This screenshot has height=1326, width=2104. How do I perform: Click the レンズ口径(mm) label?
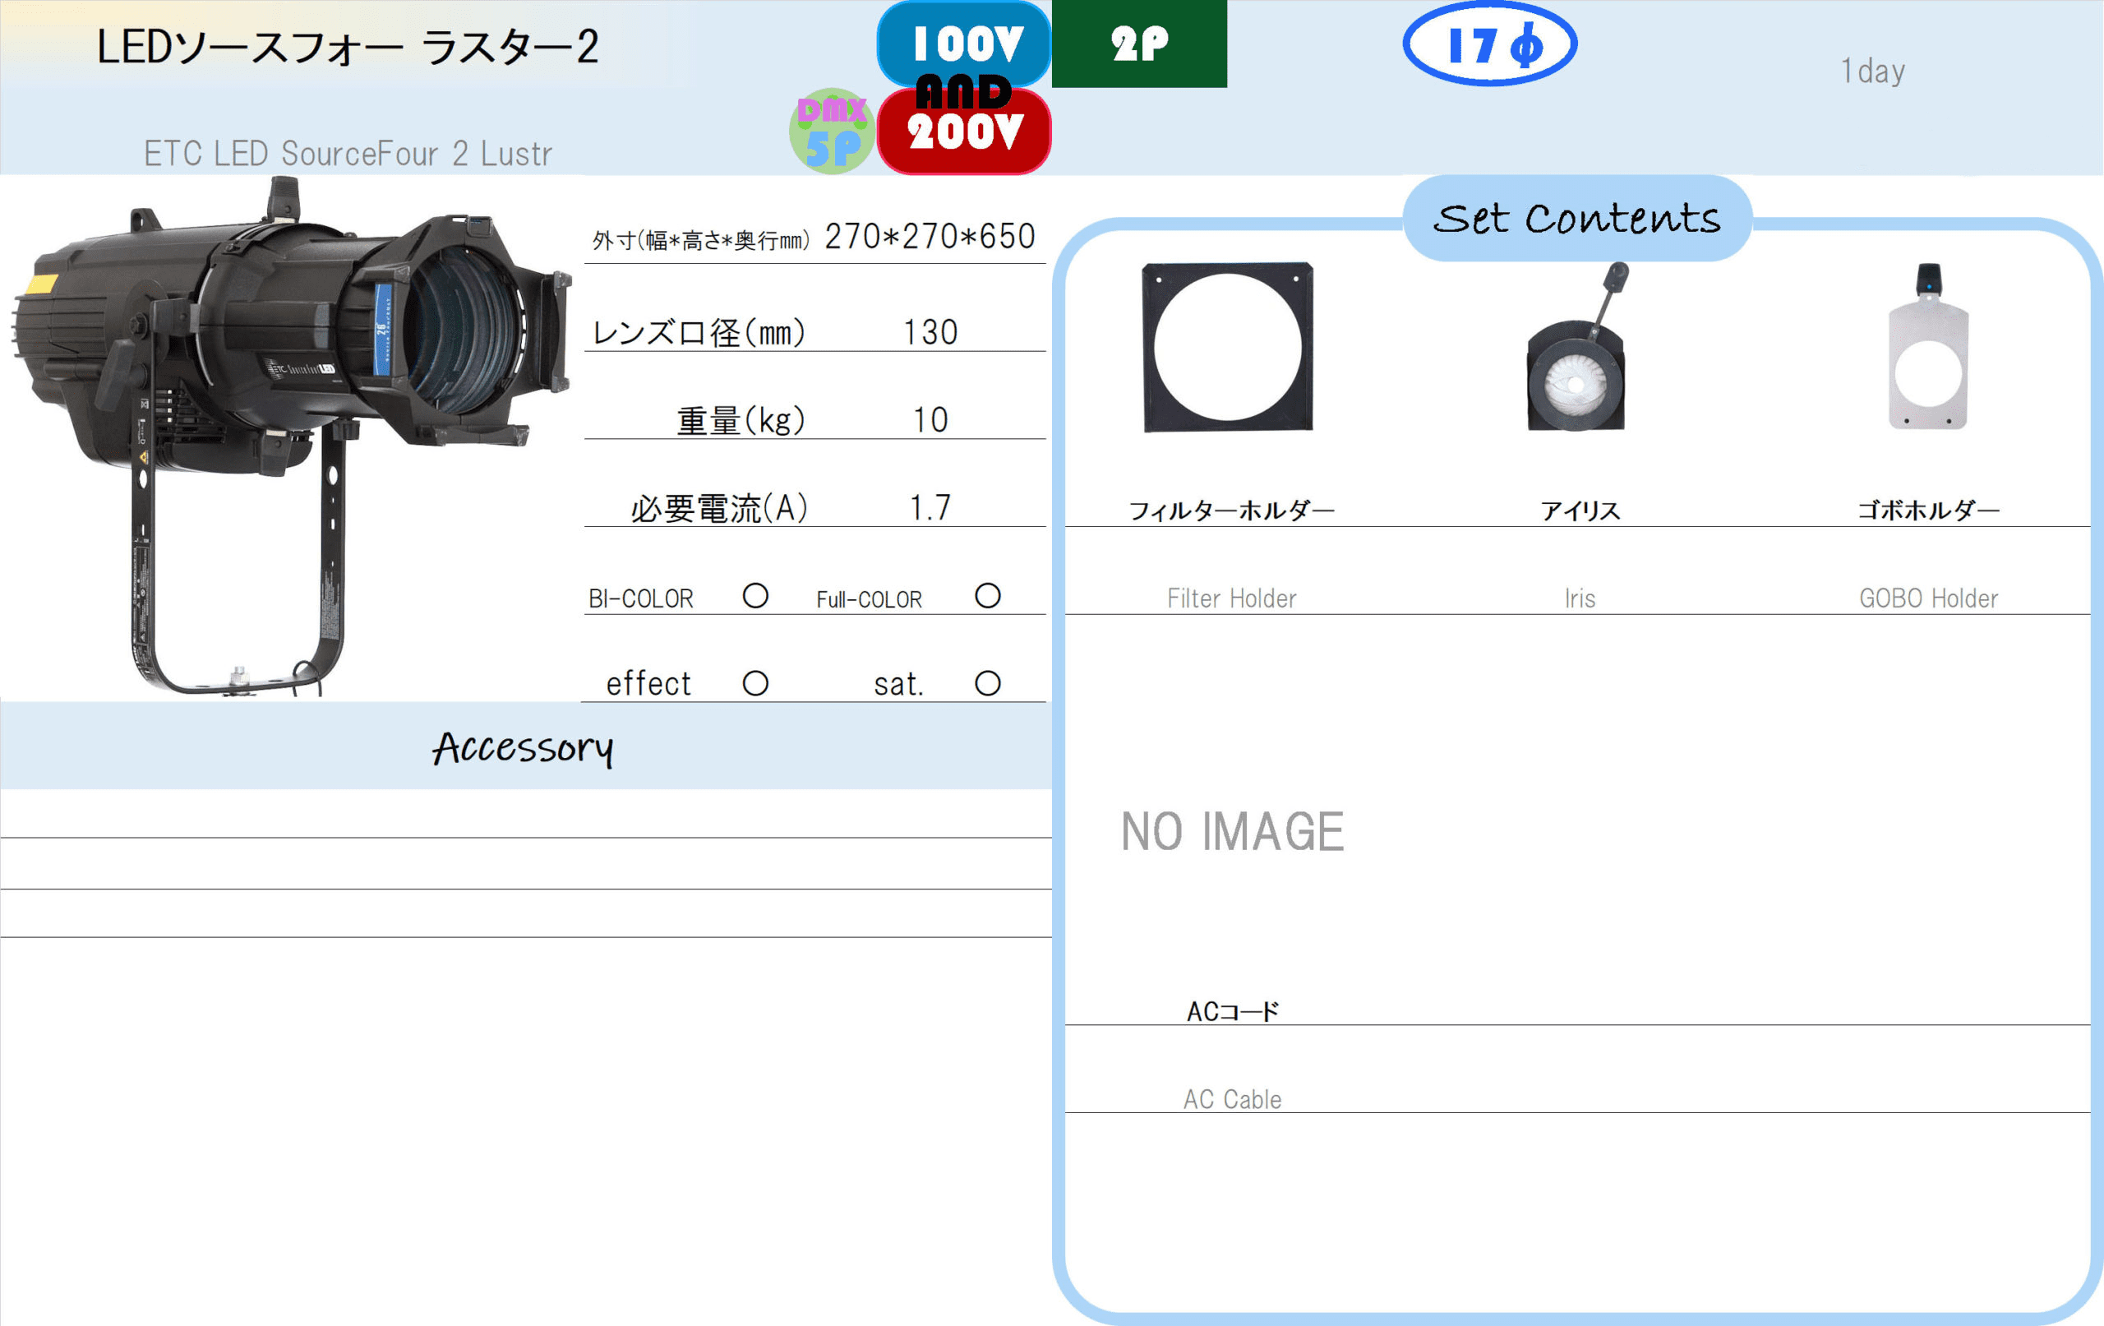point(697,333)
